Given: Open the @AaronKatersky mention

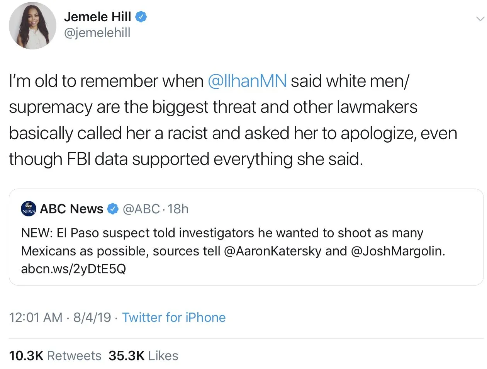Looking at the screenshot, I should [x=272, y=251].
